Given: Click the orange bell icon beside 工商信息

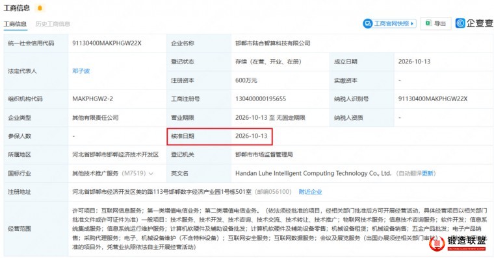Looking at the screenshot, I should (40, 8).
